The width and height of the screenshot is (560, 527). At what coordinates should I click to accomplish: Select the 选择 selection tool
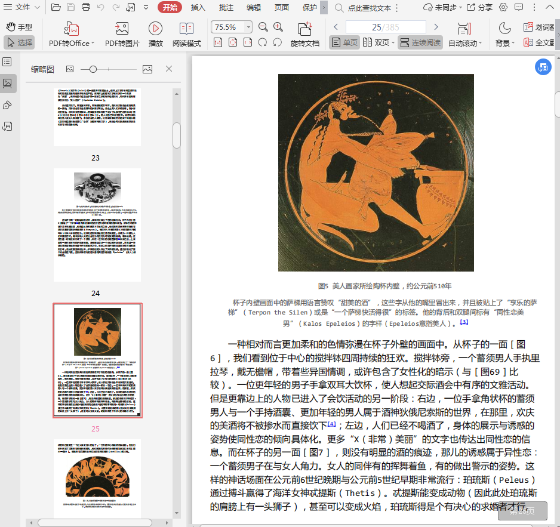click(x=19, y=42)
